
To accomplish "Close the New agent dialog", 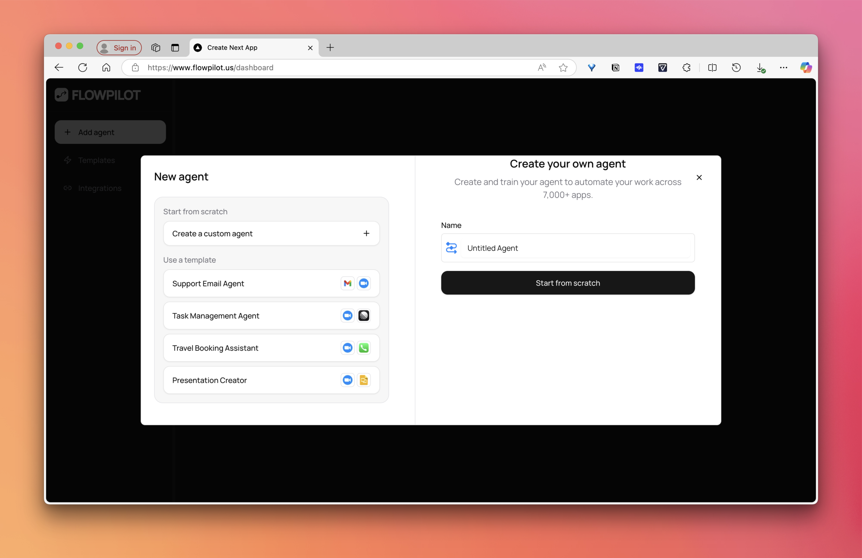I will [x=699, y=177].
